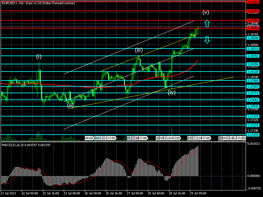The height and width of the screenshot is (197, 263).
Task: Select the wave (v) label
Action: click(x=206, y=12)
